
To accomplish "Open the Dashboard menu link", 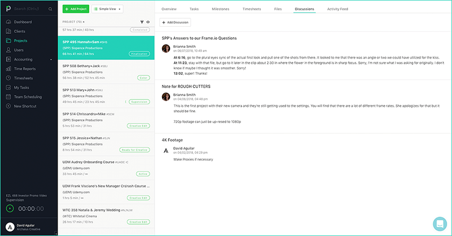I will [23, 22].
